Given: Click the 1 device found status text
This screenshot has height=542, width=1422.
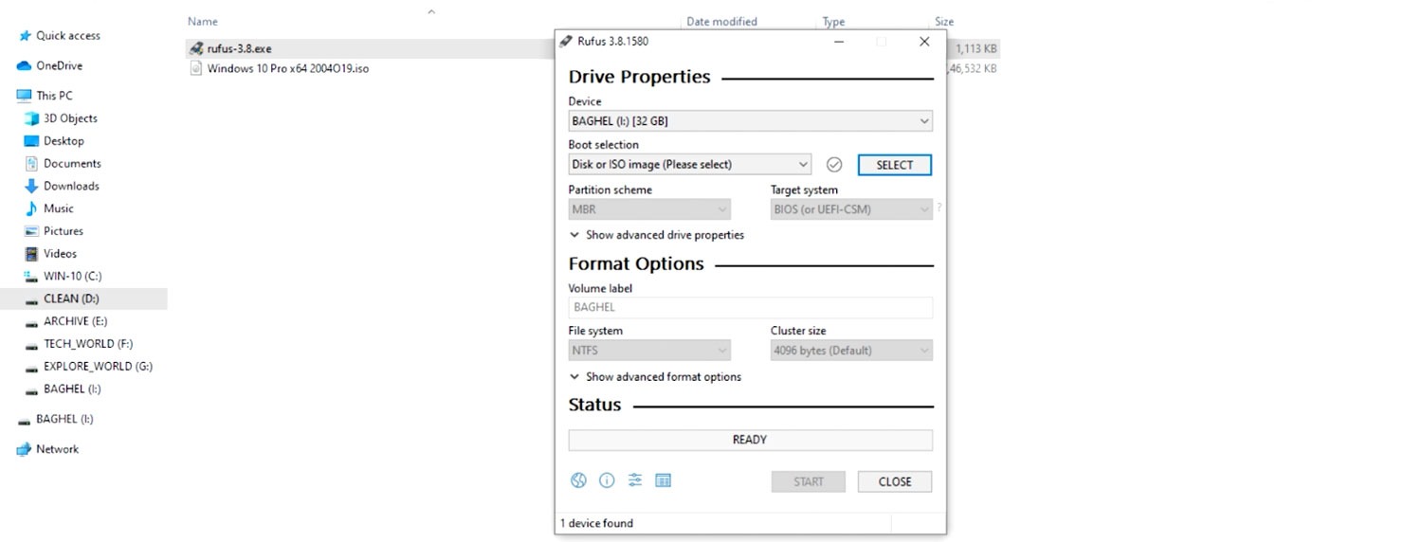Looking at the screenshot, I should coord(596,523).
